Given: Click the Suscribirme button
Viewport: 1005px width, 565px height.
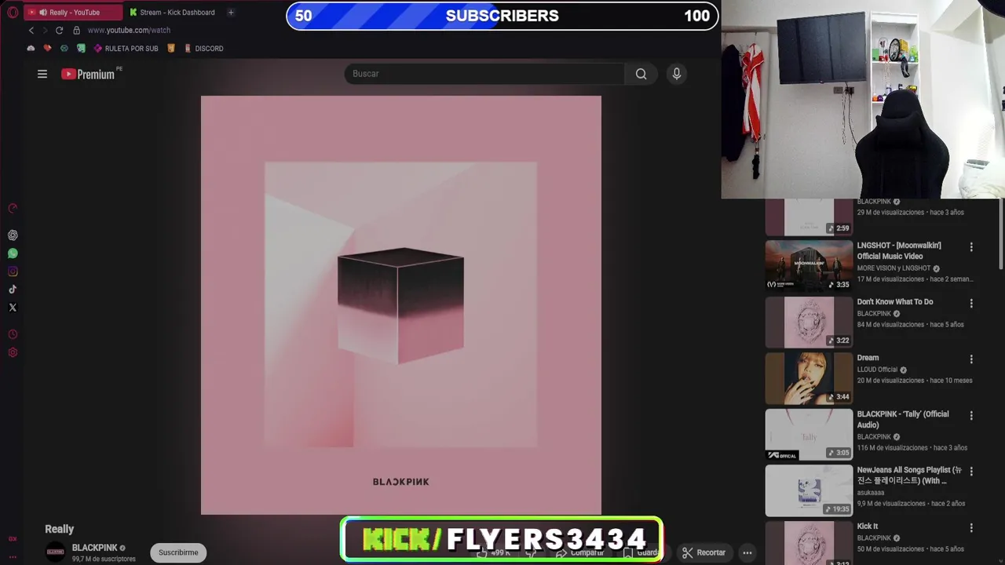Looking at the screenshot, I should [178, 552].
